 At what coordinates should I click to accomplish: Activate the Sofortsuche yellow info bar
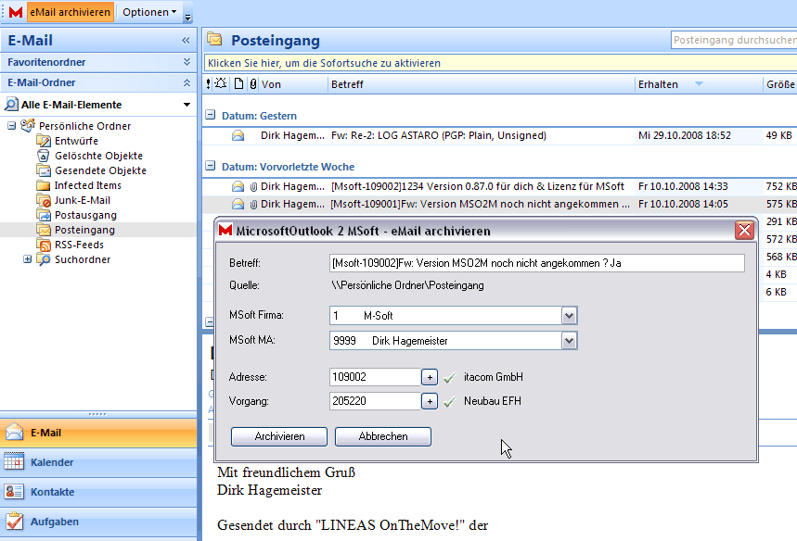click(x=500, y=63)
